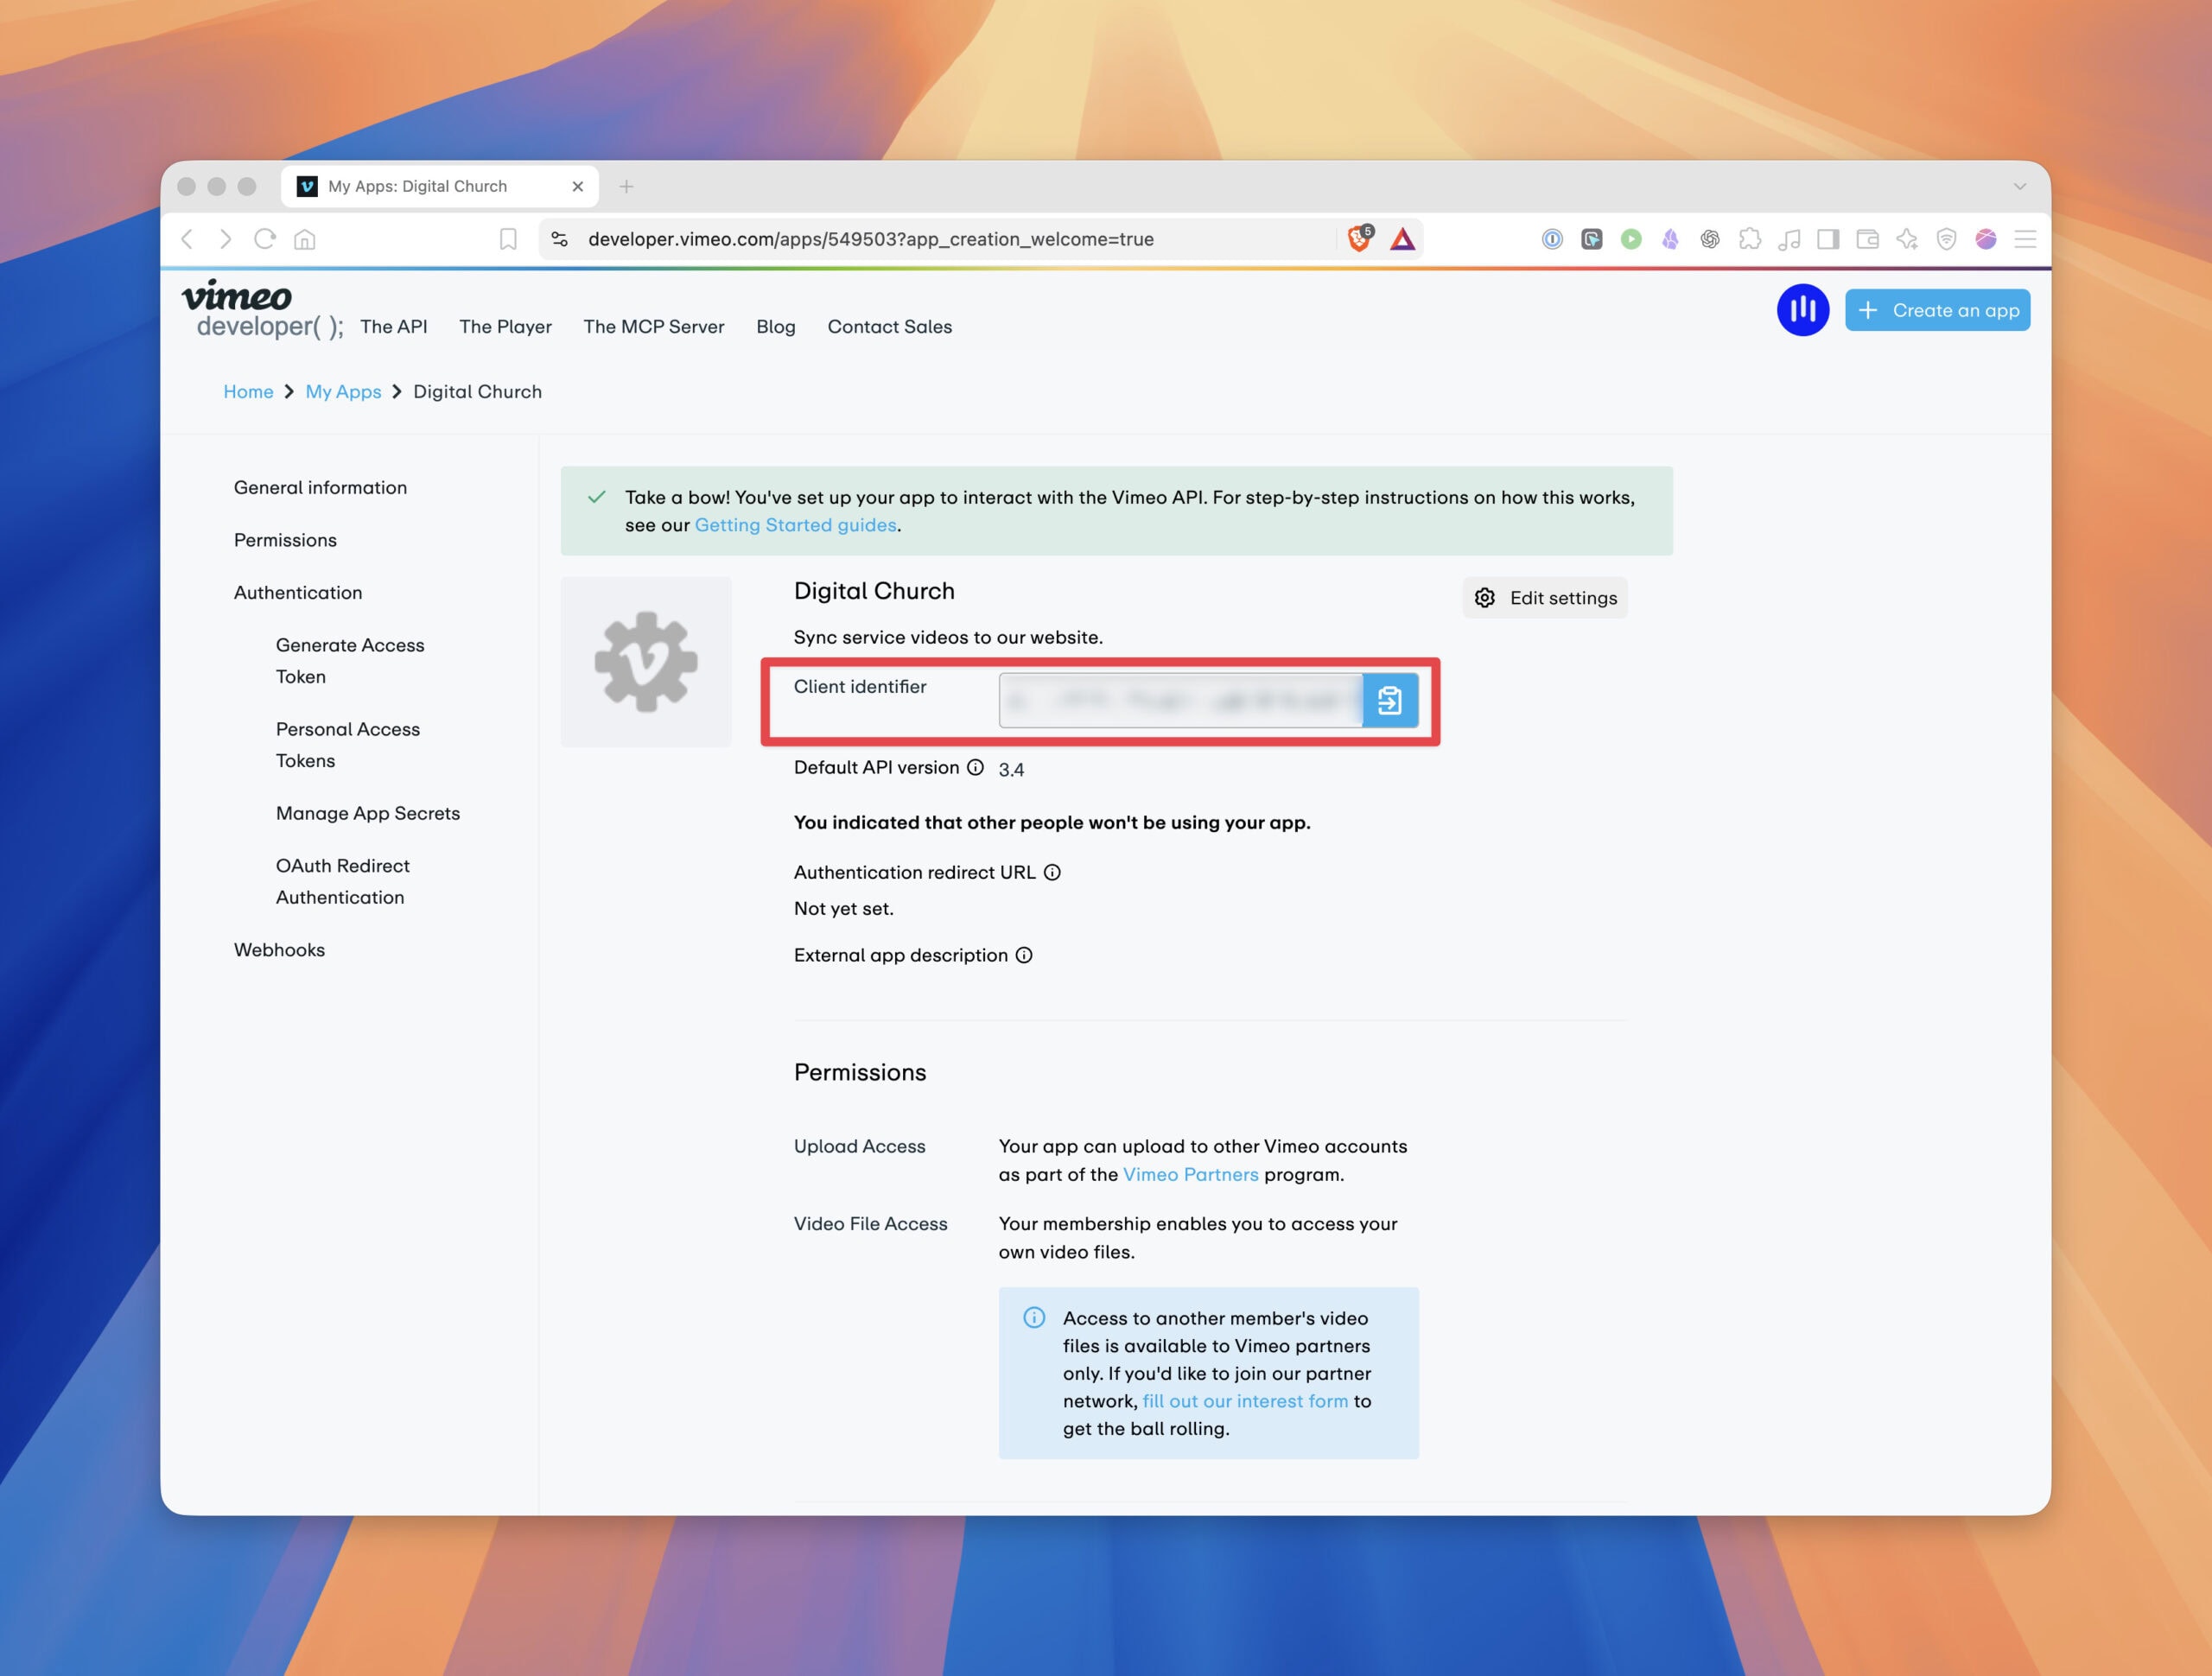The height and width of the screenshot is (1676, 2212).
Task: Open Brave Shields lion icon
Action: point(1360,238)
